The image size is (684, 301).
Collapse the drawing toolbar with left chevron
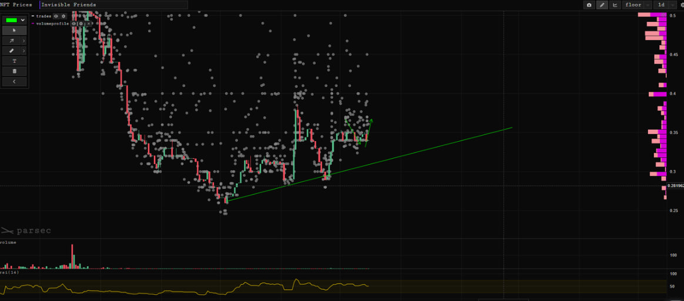pos(14,82)
